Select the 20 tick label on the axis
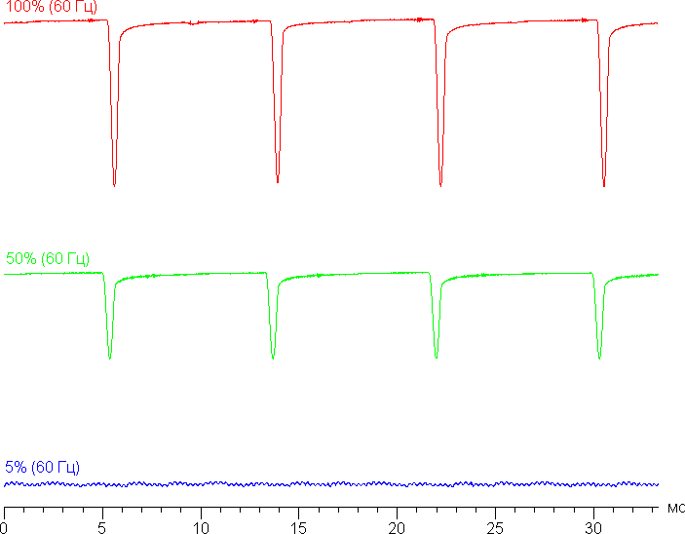This screenshot has height=534, width=685. pyautogui.click(x=397, y=527)
